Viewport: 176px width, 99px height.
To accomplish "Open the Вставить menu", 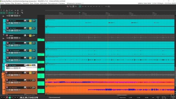I will coord(18,3).
